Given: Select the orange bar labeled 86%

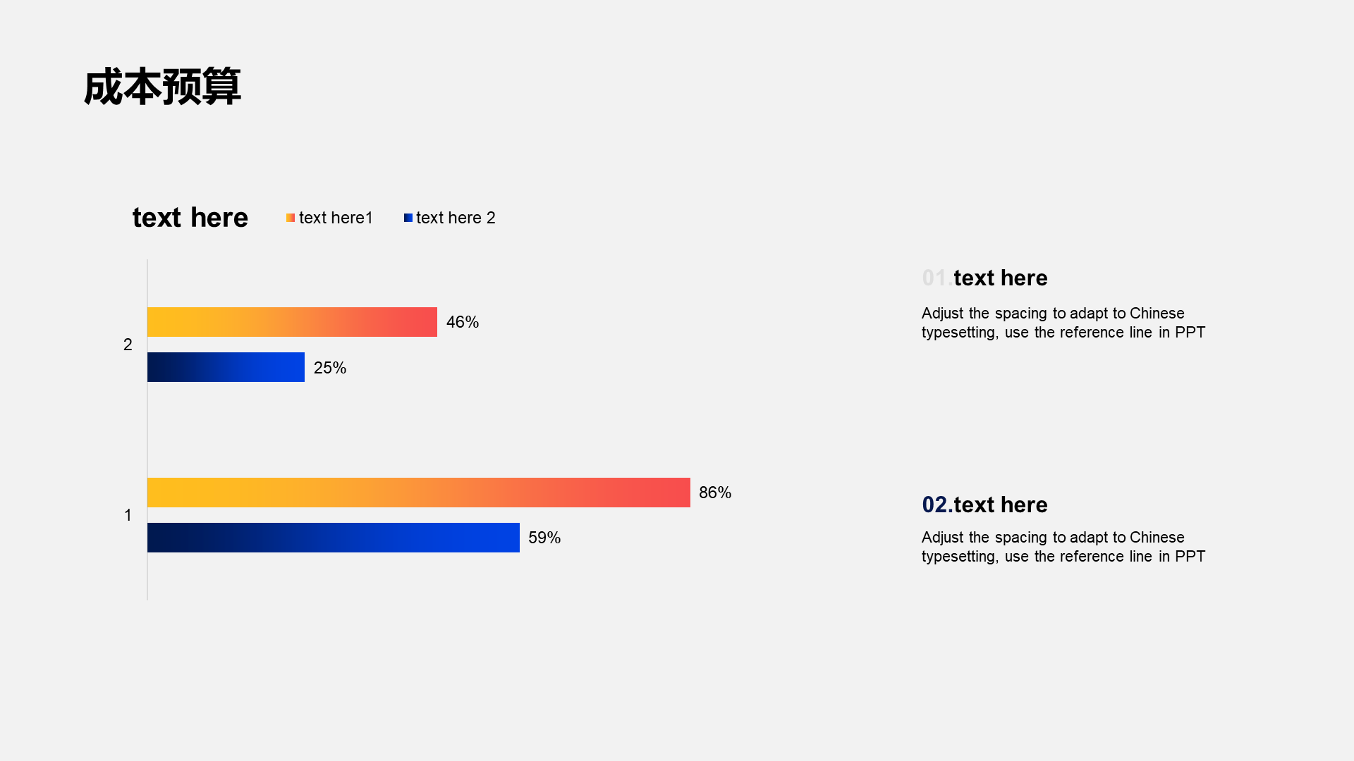Looking at the screenshot, I should [418, 493].
